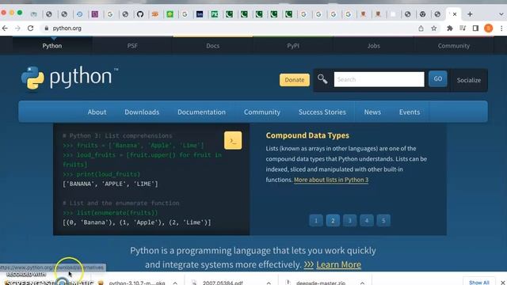Expand options for deepxde-master.zip download

[363, 283]
